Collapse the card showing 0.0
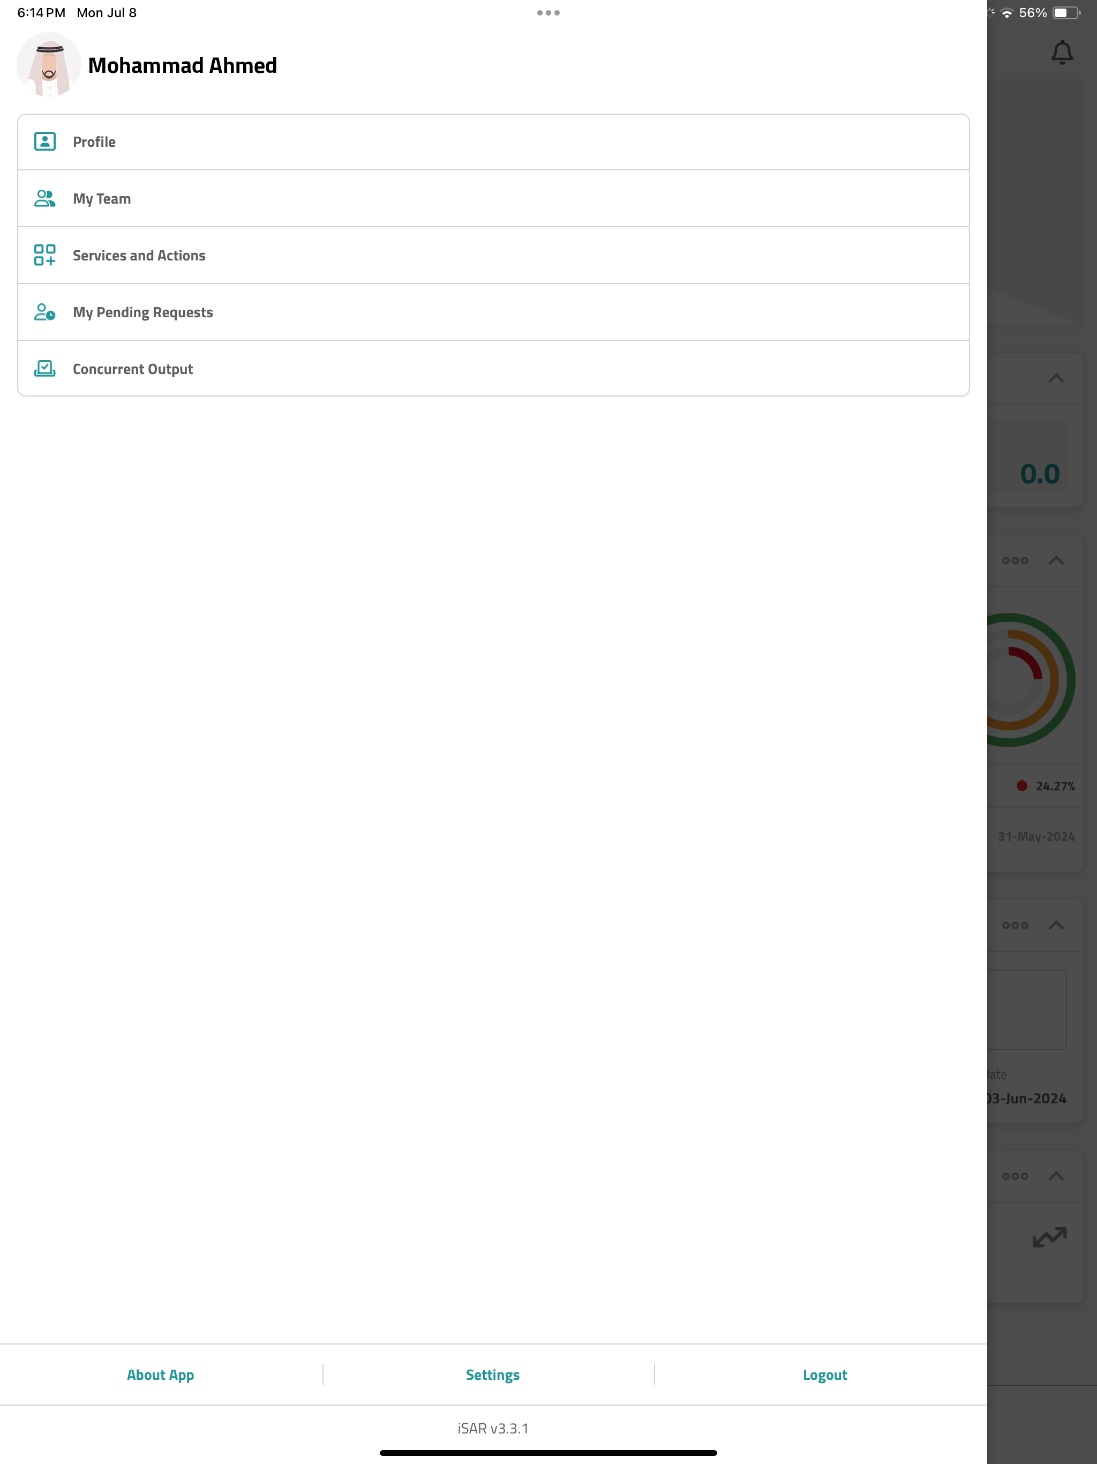1097x1464 pixels. [1056, 378]
